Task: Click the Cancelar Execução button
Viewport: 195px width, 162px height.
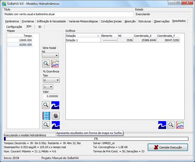Action: (x=168, y=147)
